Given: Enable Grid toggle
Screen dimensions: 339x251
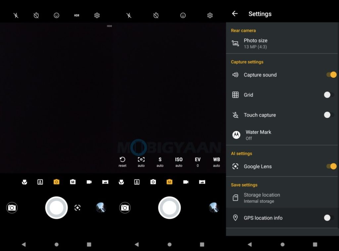Looking at the screenshot, I should pos(329,95).
